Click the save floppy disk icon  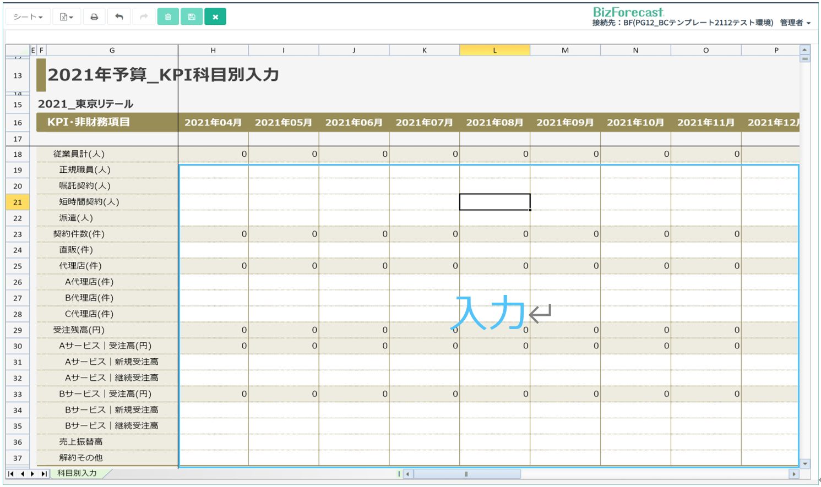pos(192,17)
